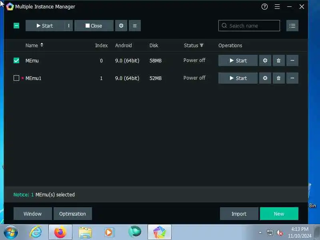Click the MEmu instance name
This screenshot has width=320, height=240.
pos(32,61)
